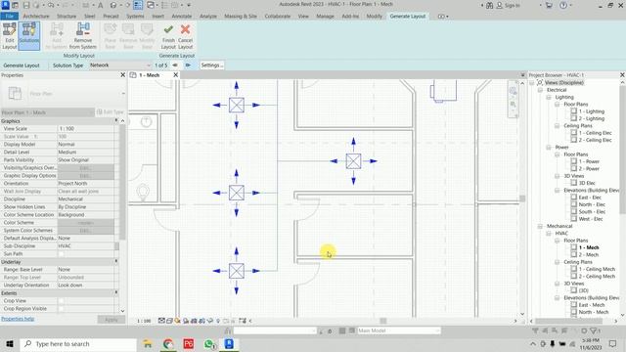Click the air terminal in right room
The width and height of the screenshot is (626, 352).
[x=353, y=161]
